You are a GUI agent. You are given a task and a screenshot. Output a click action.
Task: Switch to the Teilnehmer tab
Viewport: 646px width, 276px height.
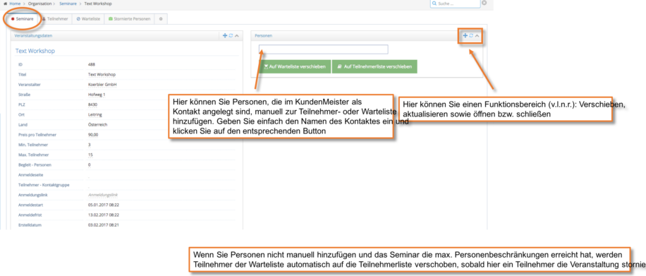[55, 19]
